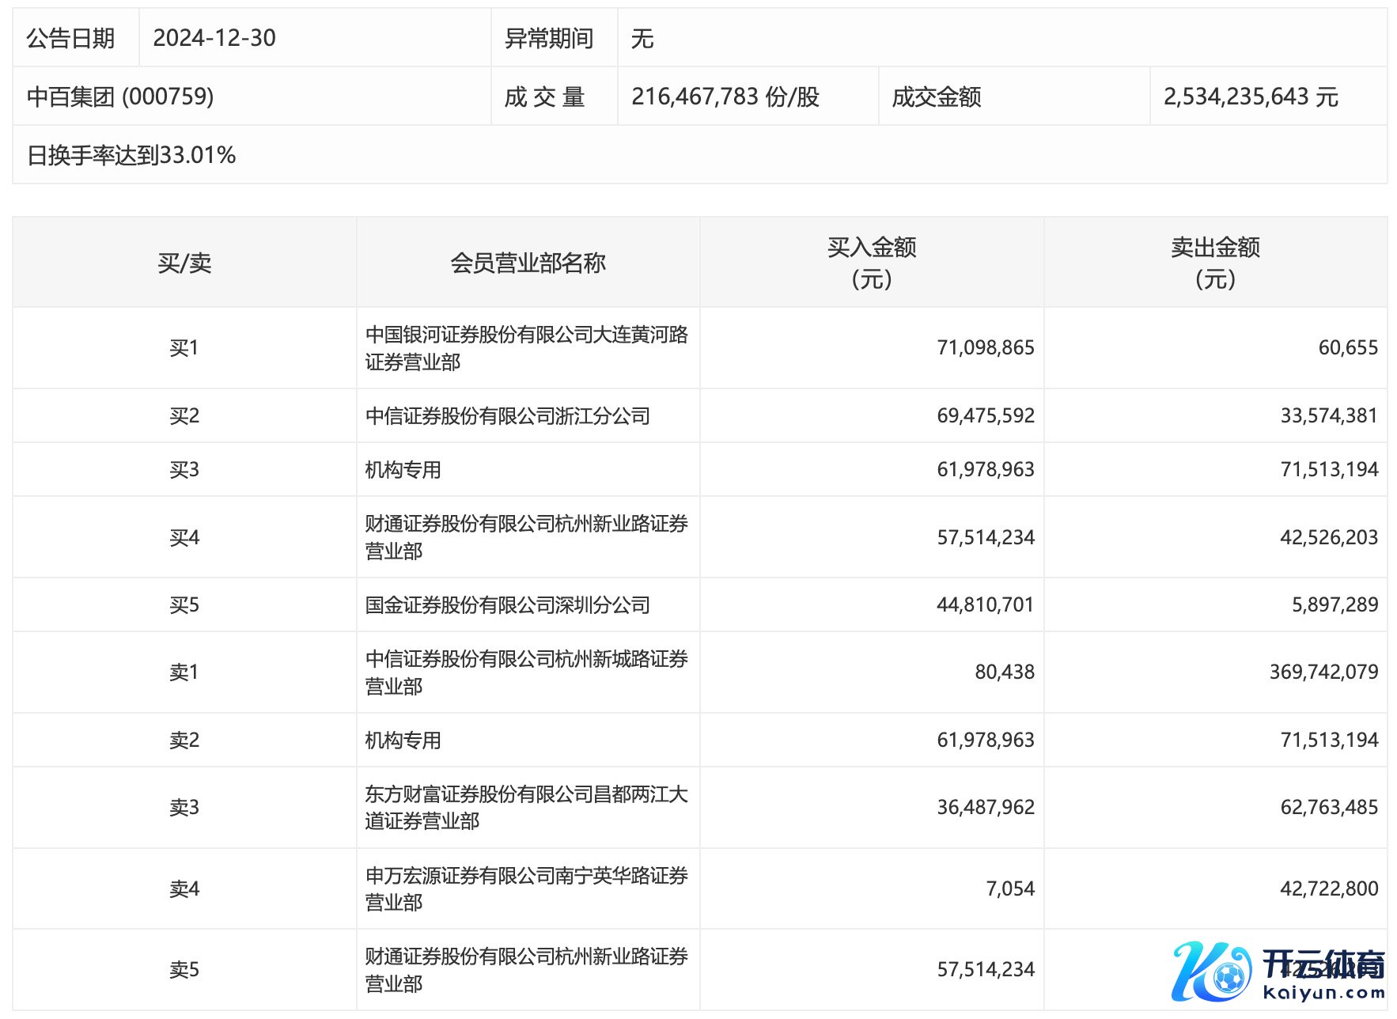
Task: Click the trade volume value 216,467,783 份/股
Action: [725, 97]
